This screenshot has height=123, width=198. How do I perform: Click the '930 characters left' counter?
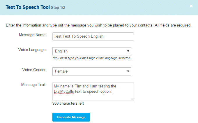tap(68, 103)
